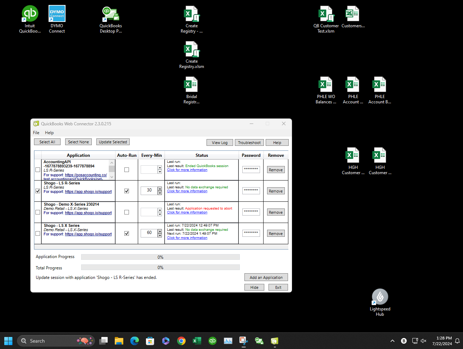Click the toolbar Help button
This screenshot has height=349, width=463.
coord(277,143)
